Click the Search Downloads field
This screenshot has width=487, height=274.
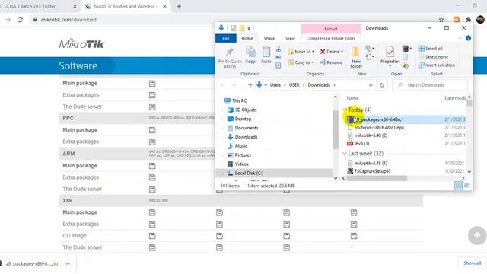pyautogui.click(x=429, y=85)
